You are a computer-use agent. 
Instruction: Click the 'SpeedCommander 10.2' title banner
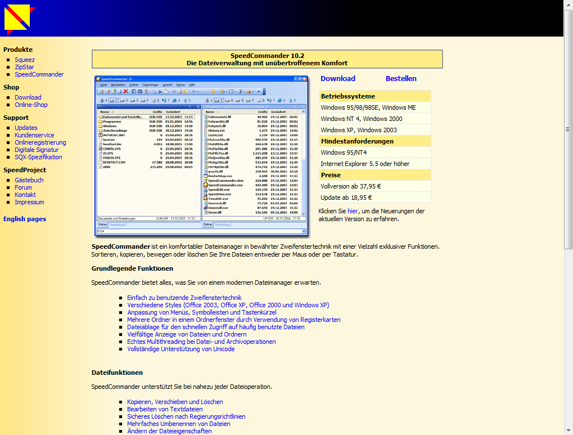pos(267,59)
